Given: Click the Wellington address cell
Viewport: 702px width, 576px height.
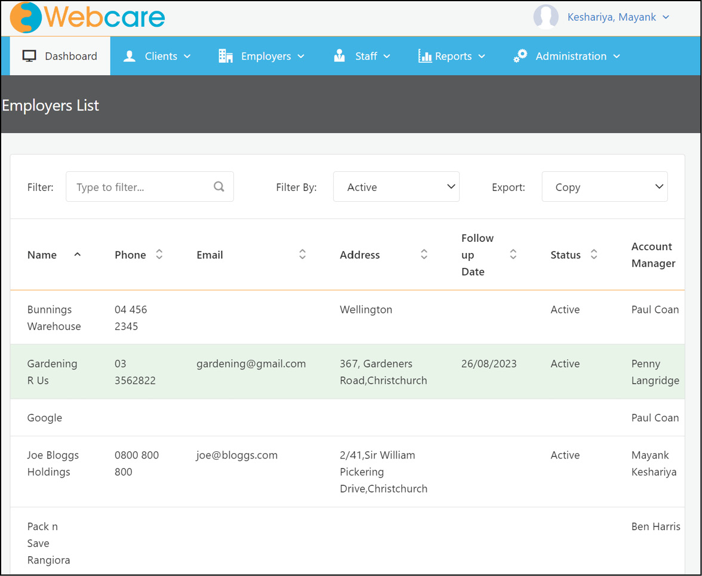Looking at the screenshot, I should coord(366,309).
